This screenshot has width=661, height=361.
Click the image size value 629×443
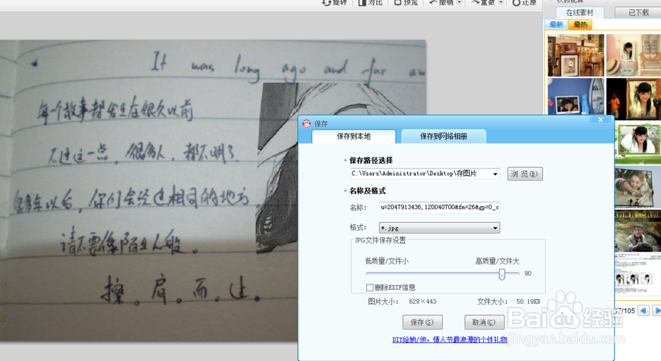click(x=422, y=301)
